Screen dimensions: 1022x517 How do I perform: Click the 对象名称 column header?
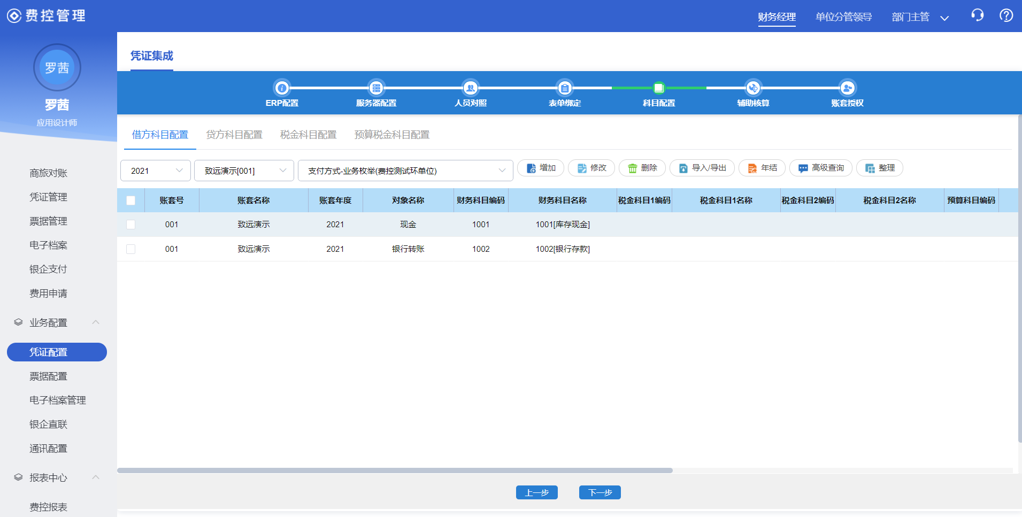408,200
